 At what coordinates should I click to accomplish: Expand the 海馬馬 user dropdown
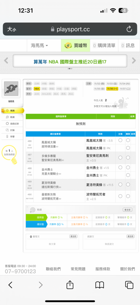pos(39,45)
